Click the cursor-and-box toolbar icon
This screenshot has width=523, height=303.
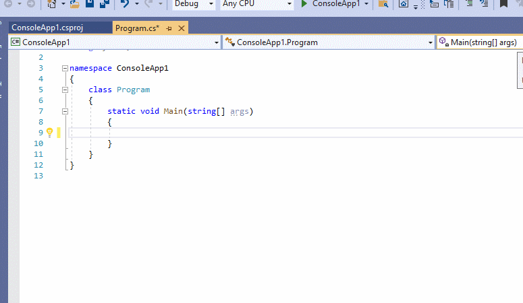click(434, 3)
